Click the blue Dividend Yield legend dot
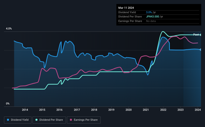The width and height of the screenshot is (205, 127). (x=8, y=120)
